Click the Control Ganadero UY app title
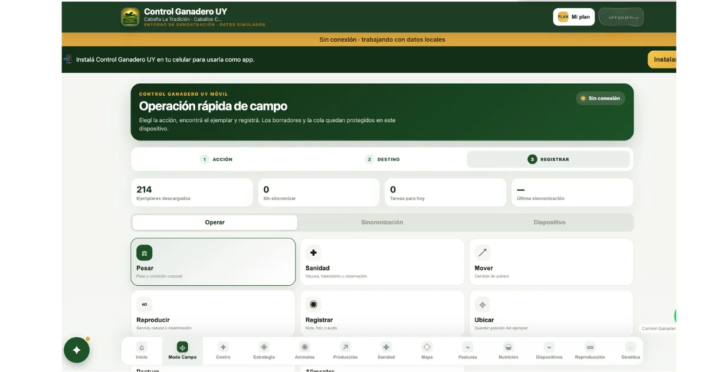This screenshot has width=708, height=372. (x=185, y=11)
